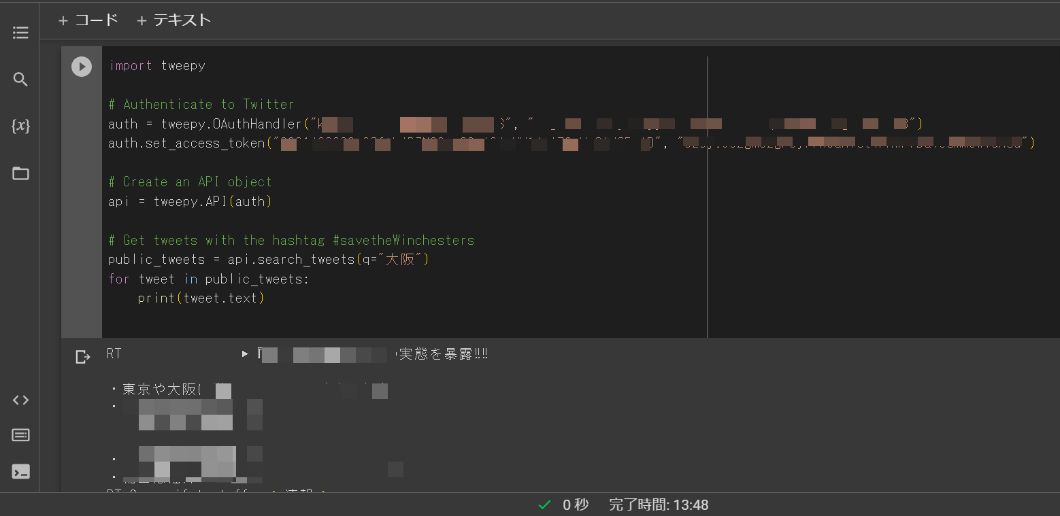Select the 実態を暴露 output line
Viewport: 1060px width, 516px height.
point(443,354)
